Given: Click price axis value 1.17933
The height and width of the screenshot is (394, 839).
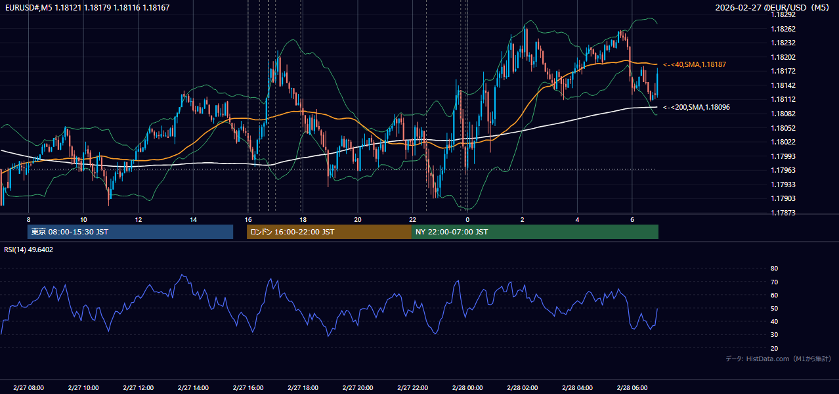Looking at the screenshot, I should click(x=783, y=185).
